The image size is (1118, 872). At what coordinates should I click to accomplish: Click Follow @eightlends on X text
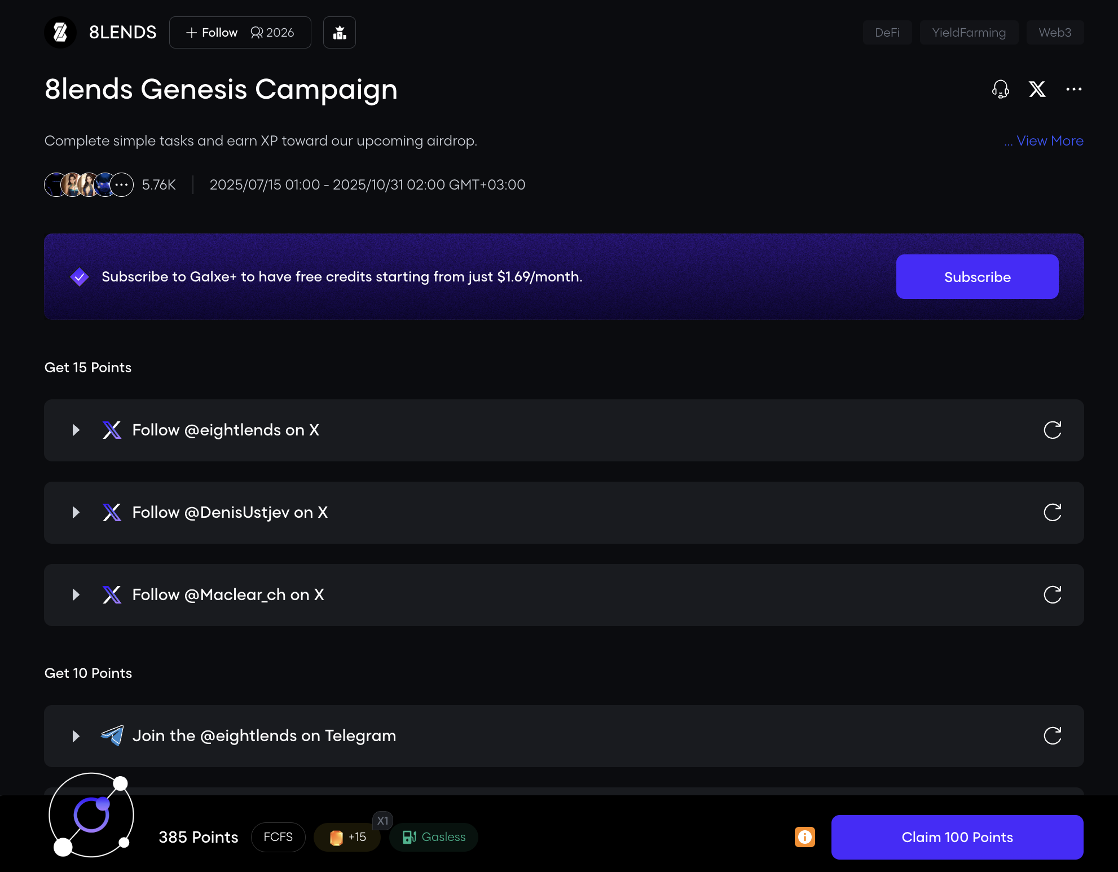click(x=226, y=430)
